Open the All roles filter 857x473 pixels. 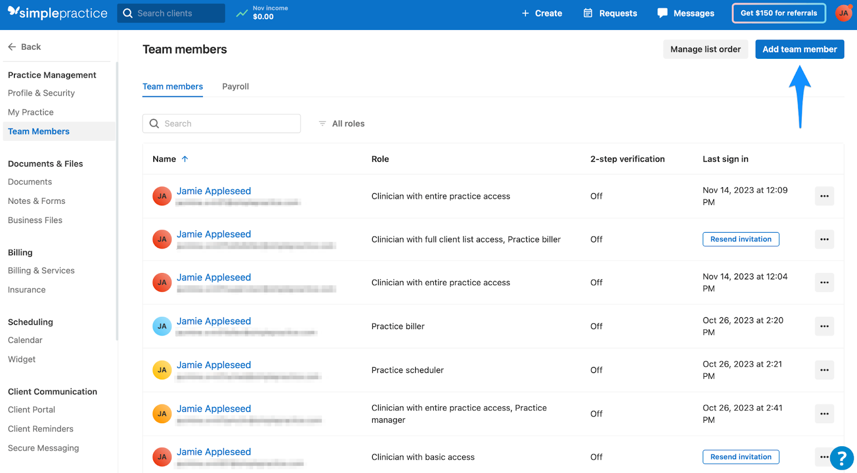(x=342, y=124)
